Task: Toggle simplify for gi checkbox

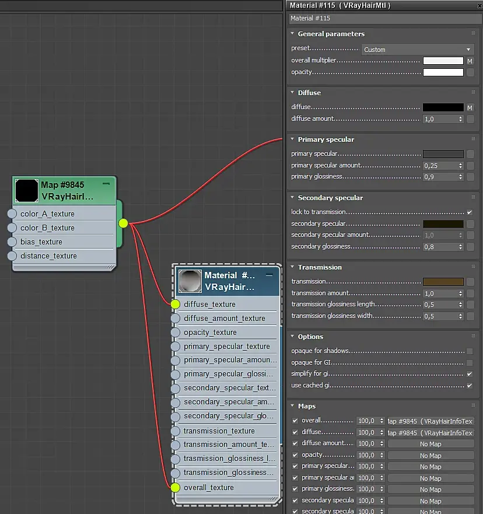Action: click(470, 374)
